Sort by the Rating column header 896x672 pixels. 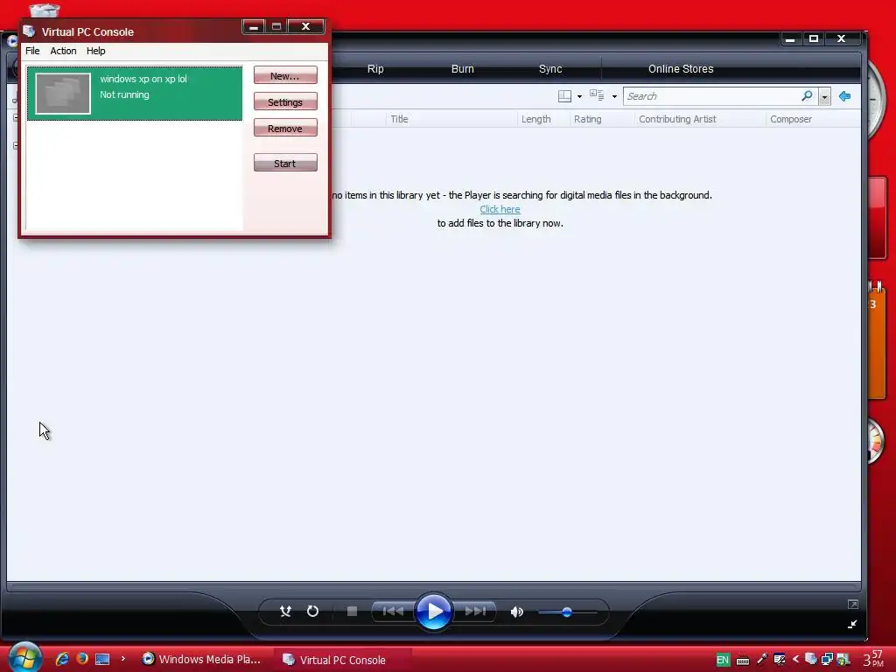(x=587, y=119)
